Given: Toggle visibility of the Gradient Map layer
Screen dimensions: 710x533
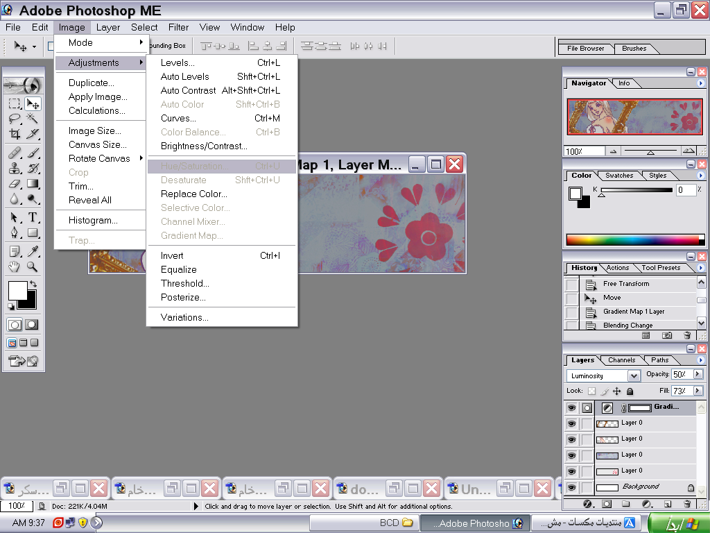Looking at the screenshot, I should click(x=571, y=408).
